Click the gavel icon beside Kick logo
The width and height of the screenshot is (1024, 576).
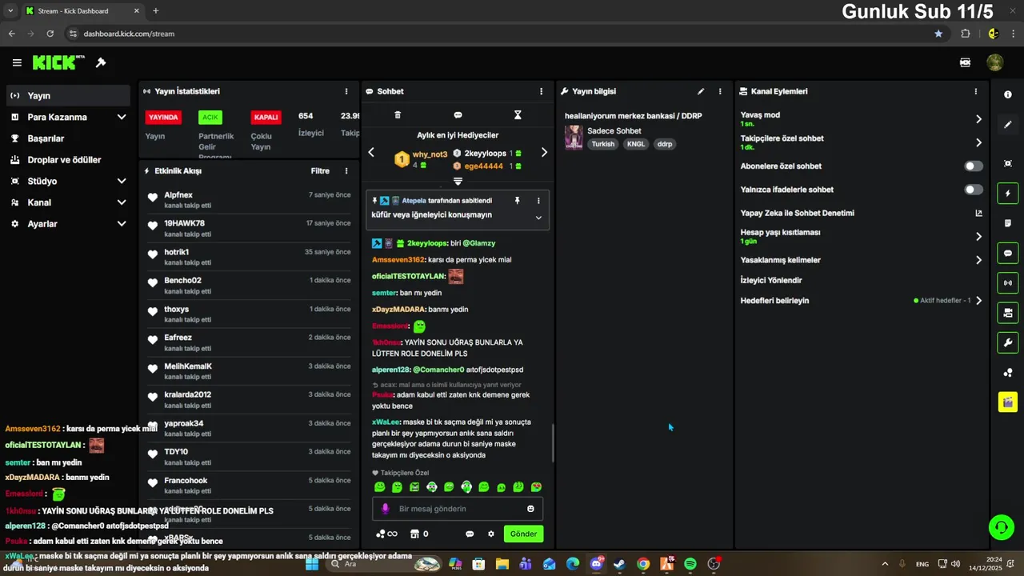pos(101,62)
